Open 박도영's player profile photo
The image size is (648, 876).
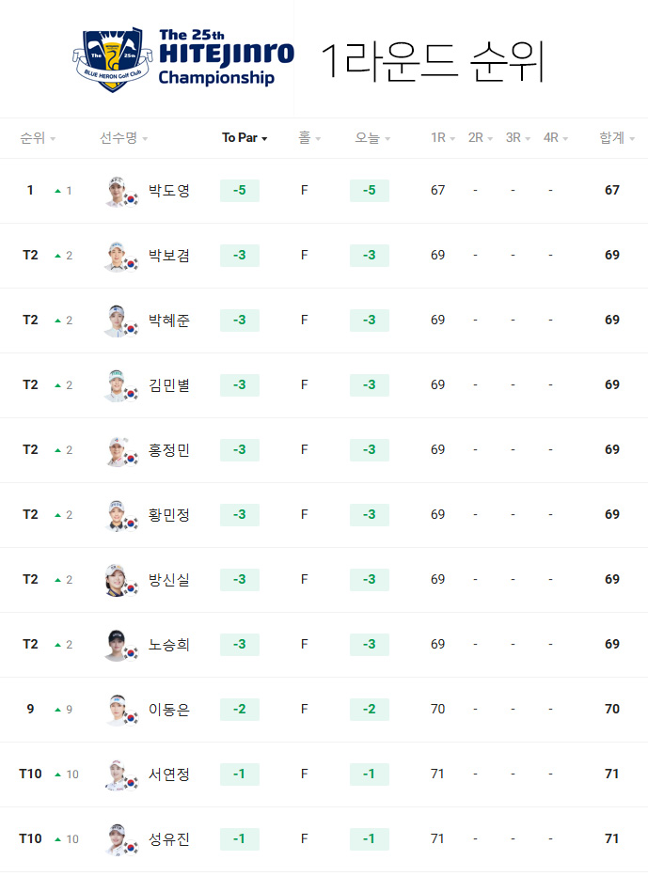click(117, 191)
